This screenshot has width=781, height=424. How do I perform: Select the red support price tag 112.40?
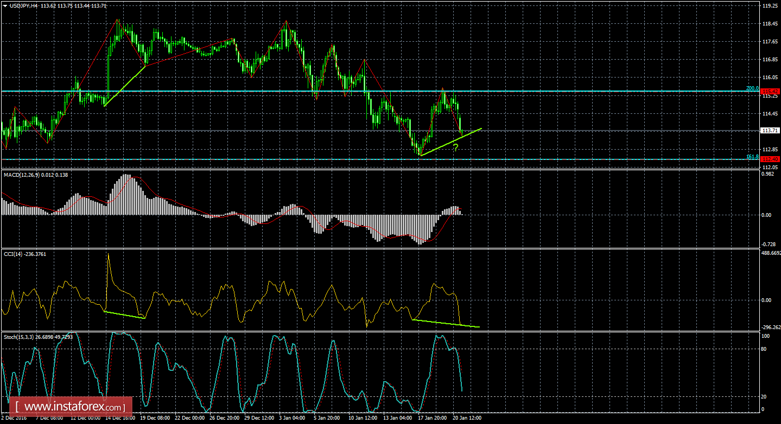(769, 158)
